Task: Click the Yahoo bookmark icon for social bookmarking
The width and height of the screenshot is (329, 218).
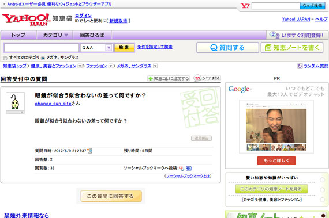Action: 181,169
